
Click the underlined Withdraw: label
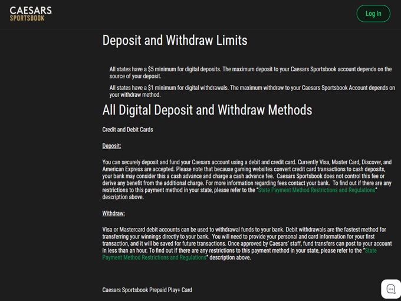(113, 213)
